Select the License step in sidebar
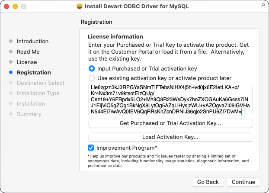 tap(27, 62)
